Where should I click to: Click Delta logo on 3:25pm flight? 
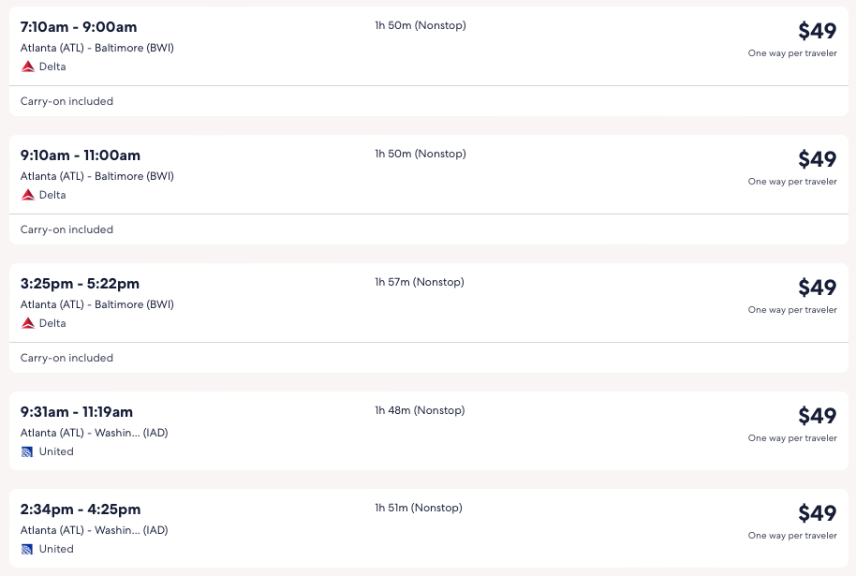coord(28,323)
